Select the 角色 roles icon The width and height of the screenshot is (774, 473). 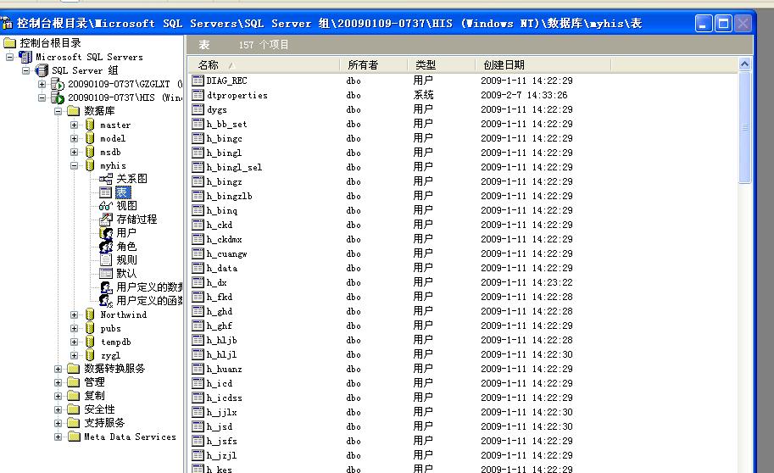pyautogui.click(x=106, y=247)
